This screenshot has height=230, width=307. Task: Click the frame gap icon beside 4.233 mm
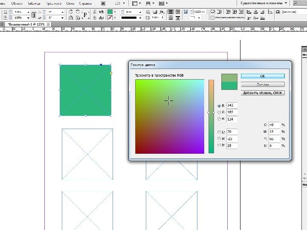point(185,12)
